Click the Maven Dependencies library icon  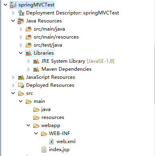pos(36,69)
